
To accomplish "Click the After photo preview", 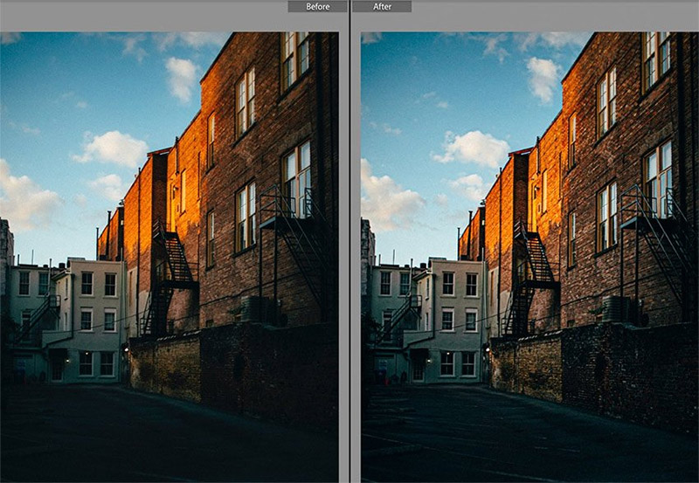I will coord(530,257).
